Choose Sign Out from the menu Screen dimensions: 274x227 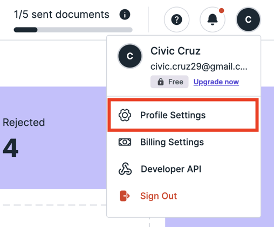[x=183, y=196]
